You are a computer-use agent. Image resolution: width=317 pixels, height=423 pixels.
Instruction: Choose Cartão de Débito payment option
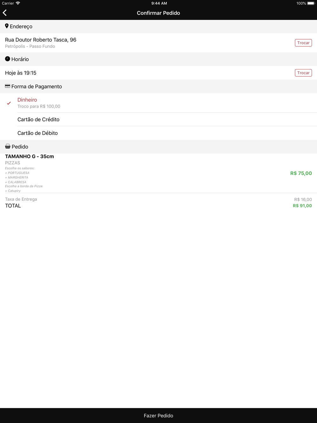click(158, 133)
